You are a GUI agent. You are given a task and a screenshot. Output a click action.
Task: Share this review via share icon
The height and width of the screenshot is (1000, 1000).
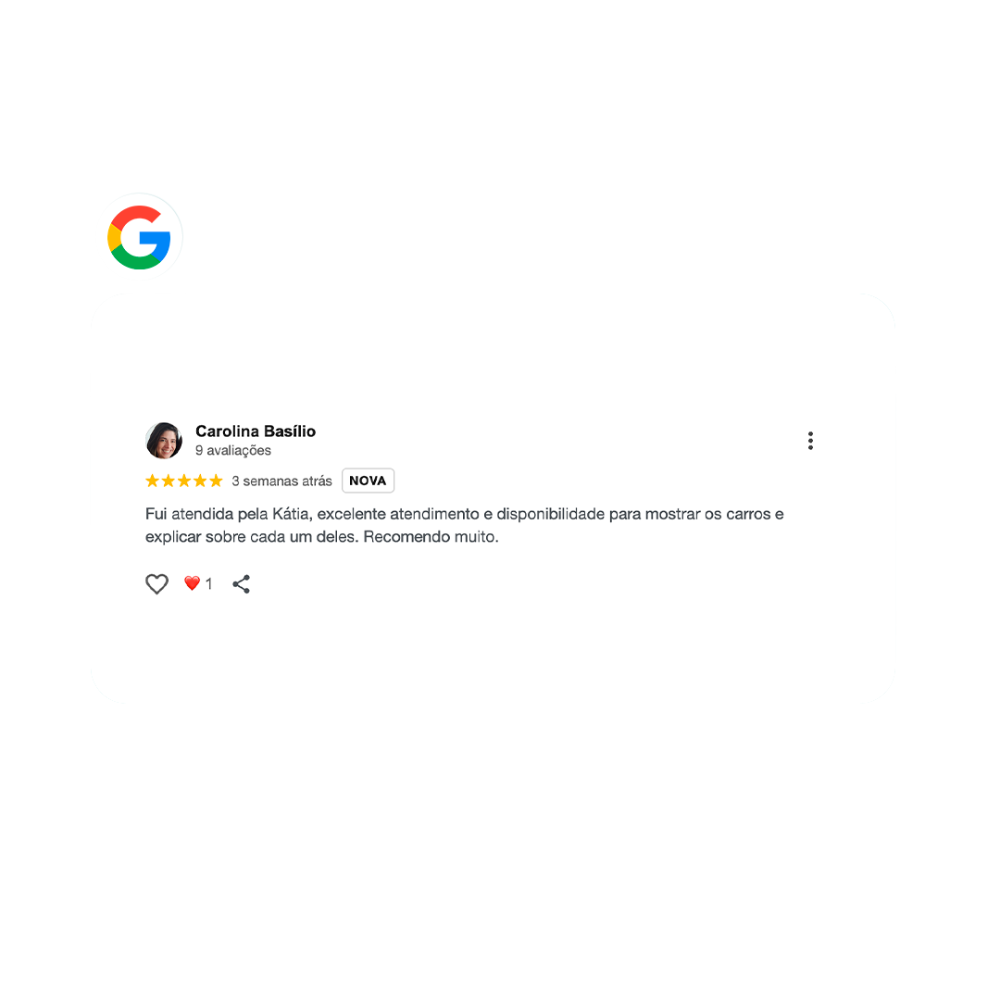click(x=241, y=583)
